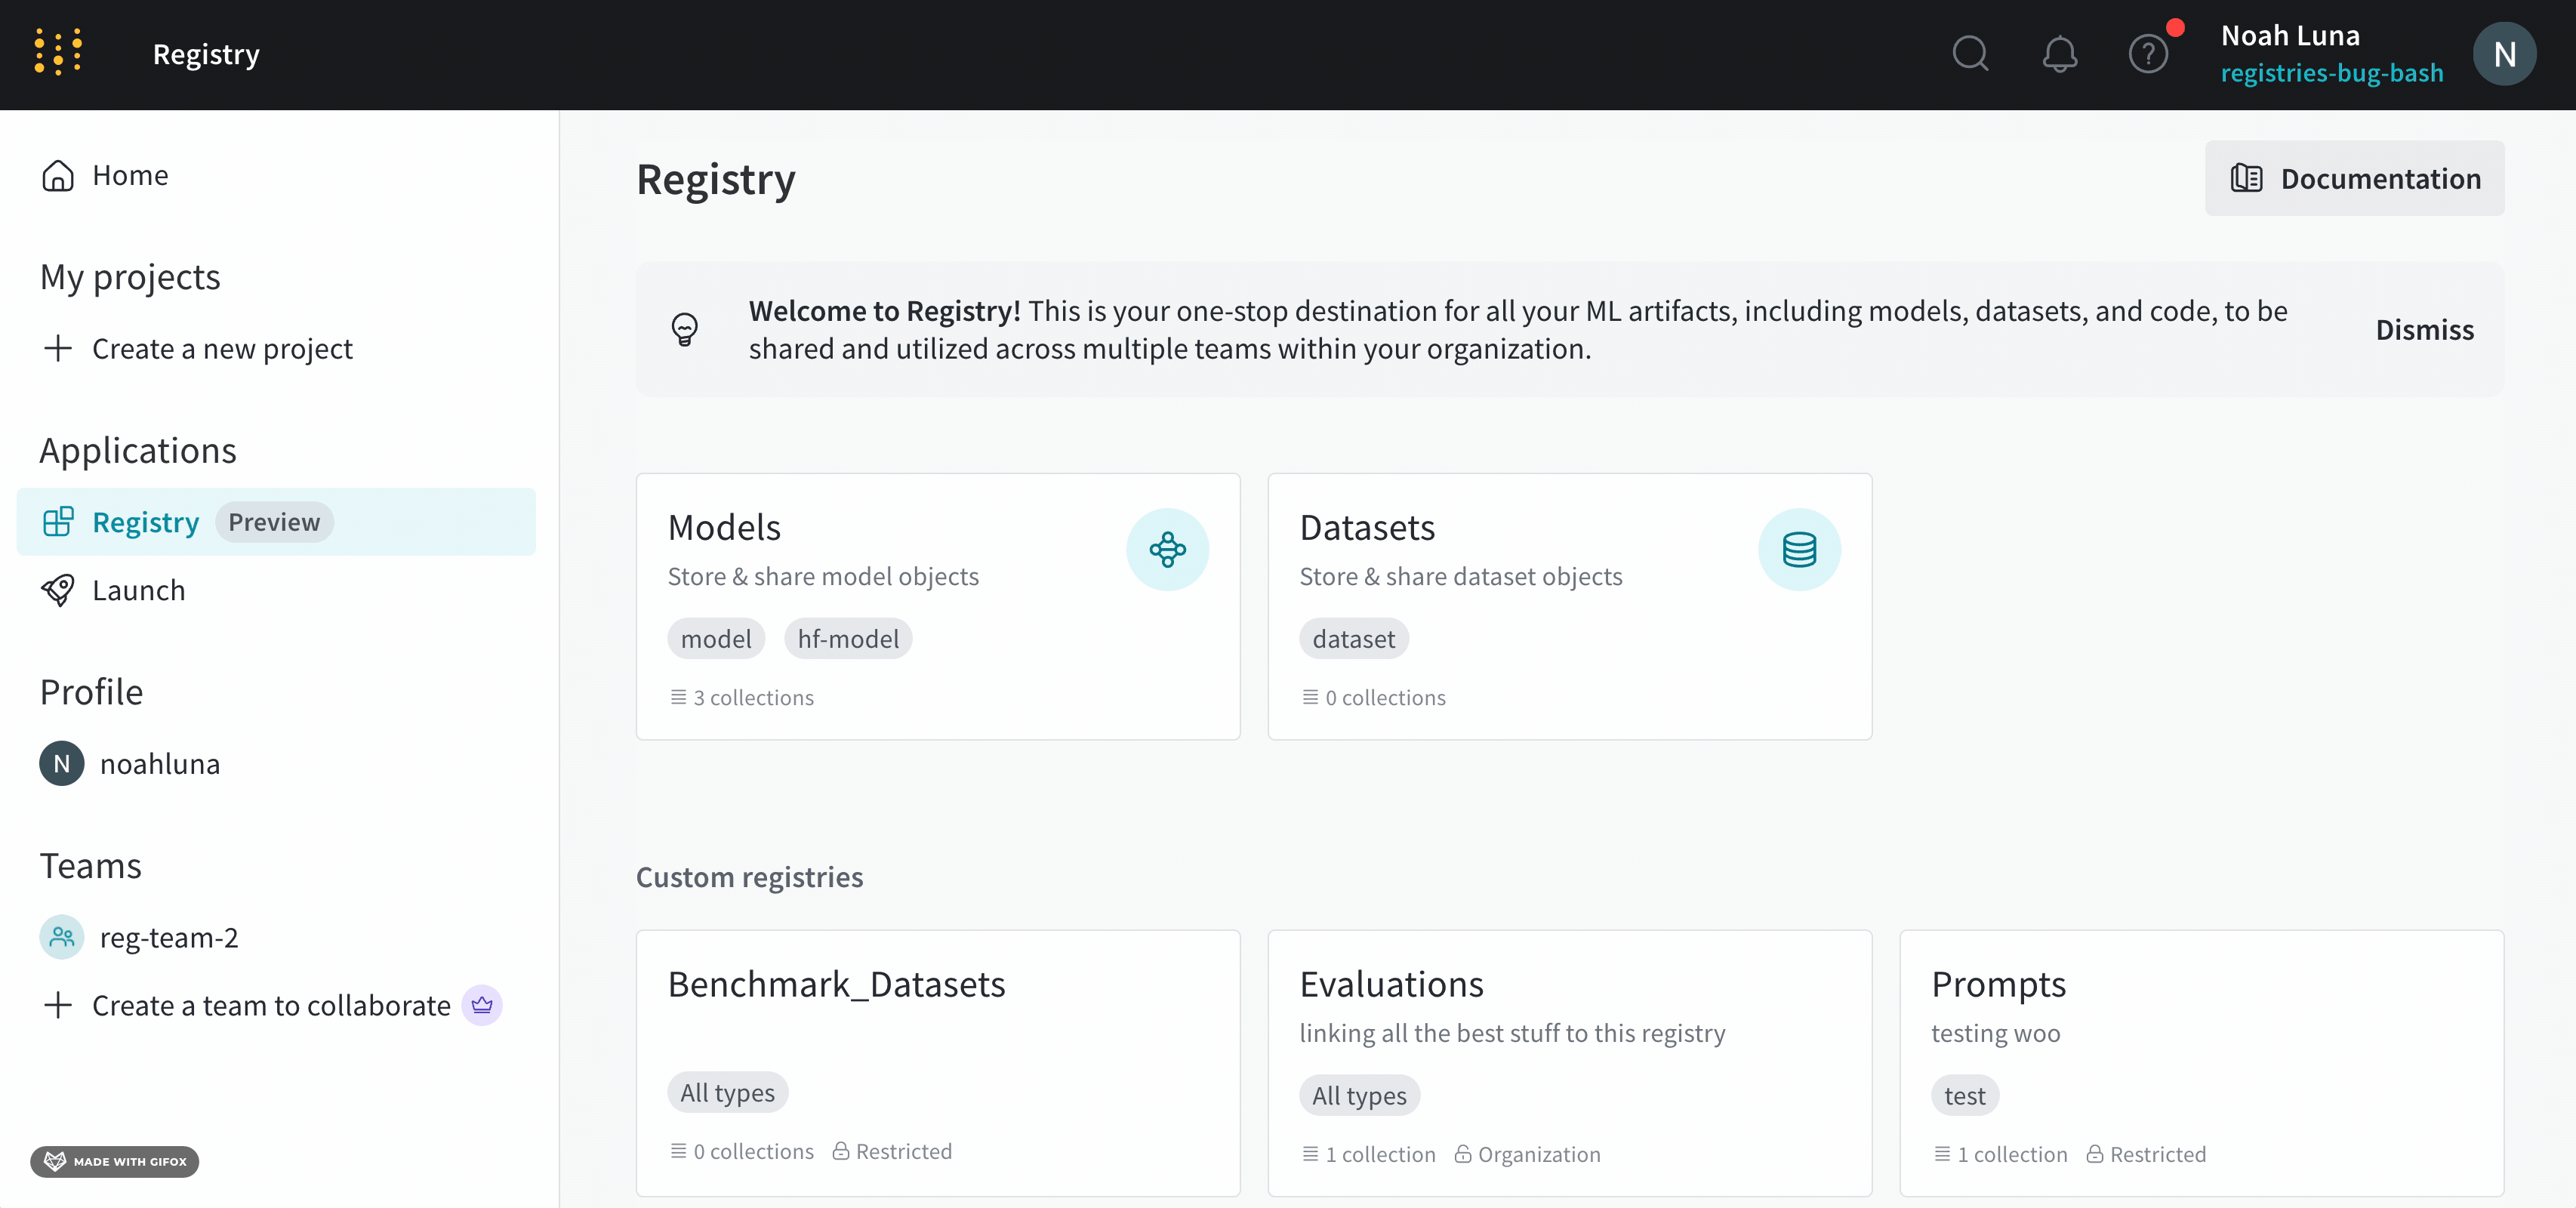This screenshot has width=2576, height=1208.
Task: Open the Documentation page
Action: pos(2353,178)
